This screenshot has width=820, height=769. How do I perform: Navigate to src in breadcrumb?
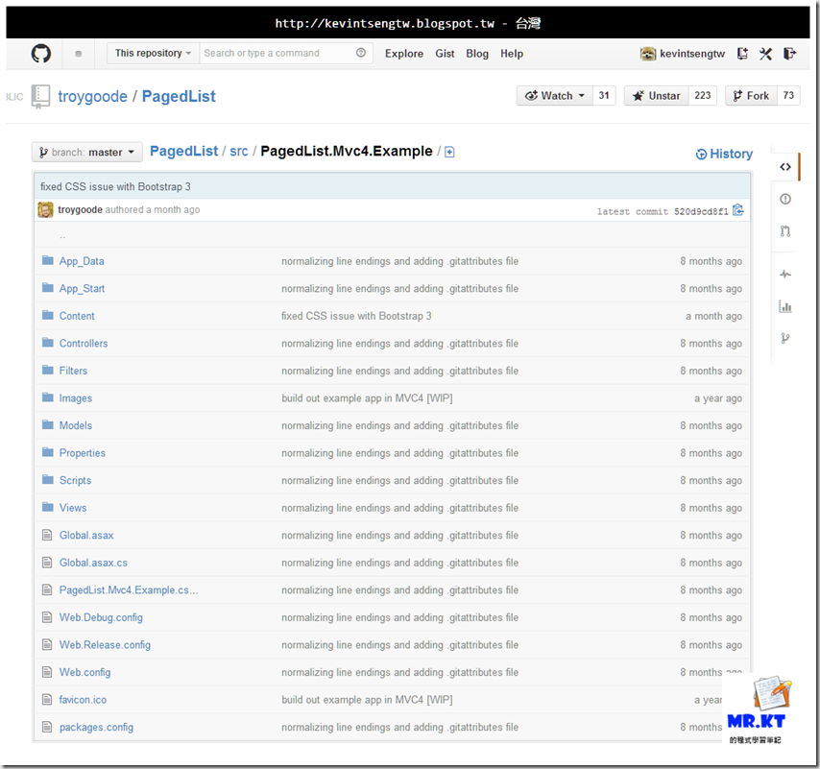tap(239, 151)
